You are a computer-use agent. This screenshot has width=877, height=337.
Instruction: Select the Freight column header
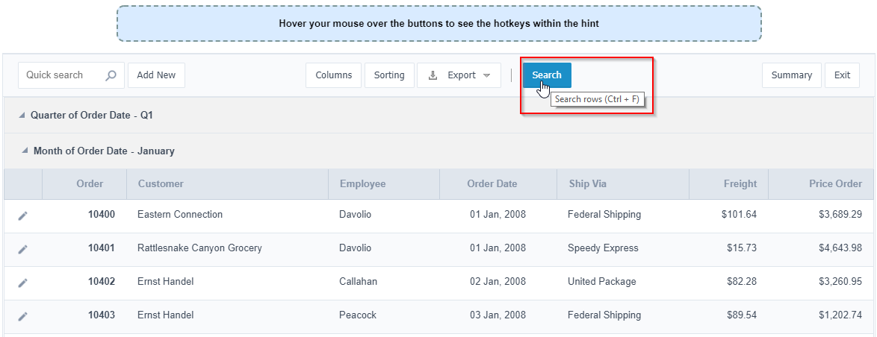tap(740, 183)
